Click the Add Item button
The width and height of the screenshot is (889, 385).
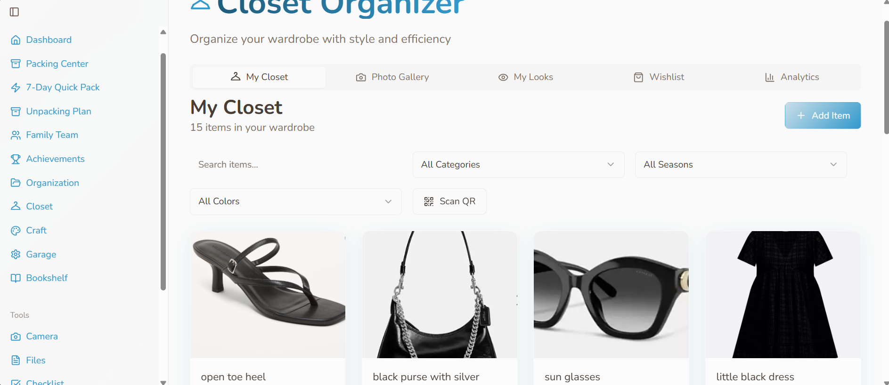(x=822, y=115)
